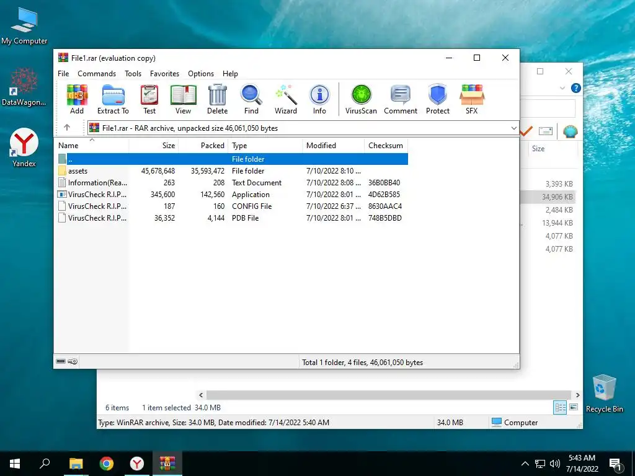Click the drive icon in WinRAR status bar
The image size is (635, 476).
click(x=61, y=361)
